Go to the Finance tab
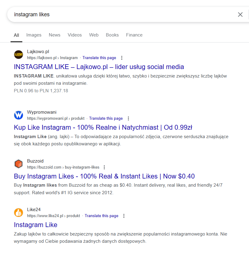 (x=134, y=35)
